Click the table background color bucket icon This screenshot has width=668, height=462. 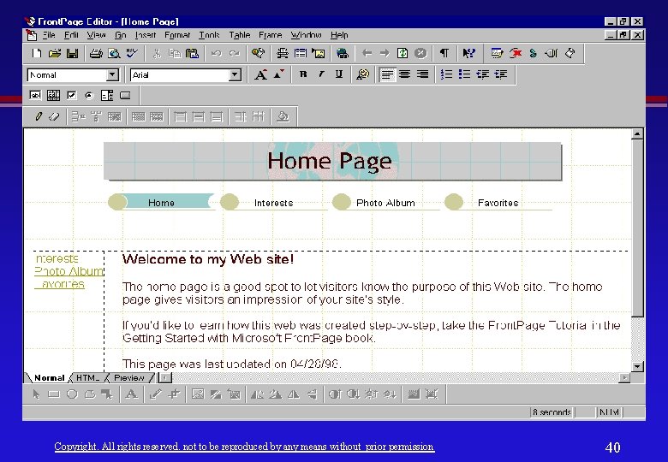click(x=283, y=116)
